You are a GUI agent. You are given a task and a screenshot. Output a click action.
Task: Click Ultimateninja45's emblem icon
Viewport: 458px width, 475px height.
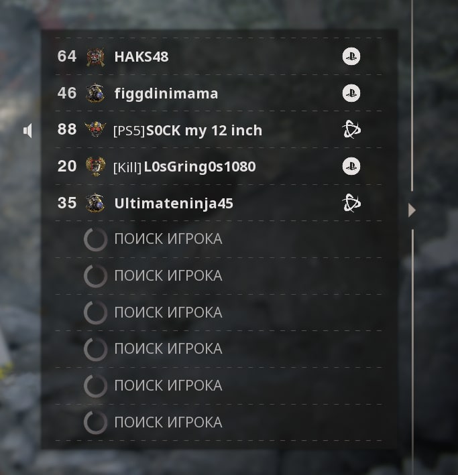coord(95,203)
